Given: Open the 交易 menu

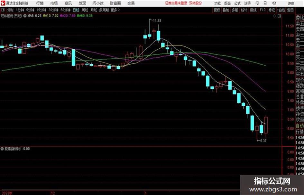Looking at the screenshot, I should coord(131,3).
